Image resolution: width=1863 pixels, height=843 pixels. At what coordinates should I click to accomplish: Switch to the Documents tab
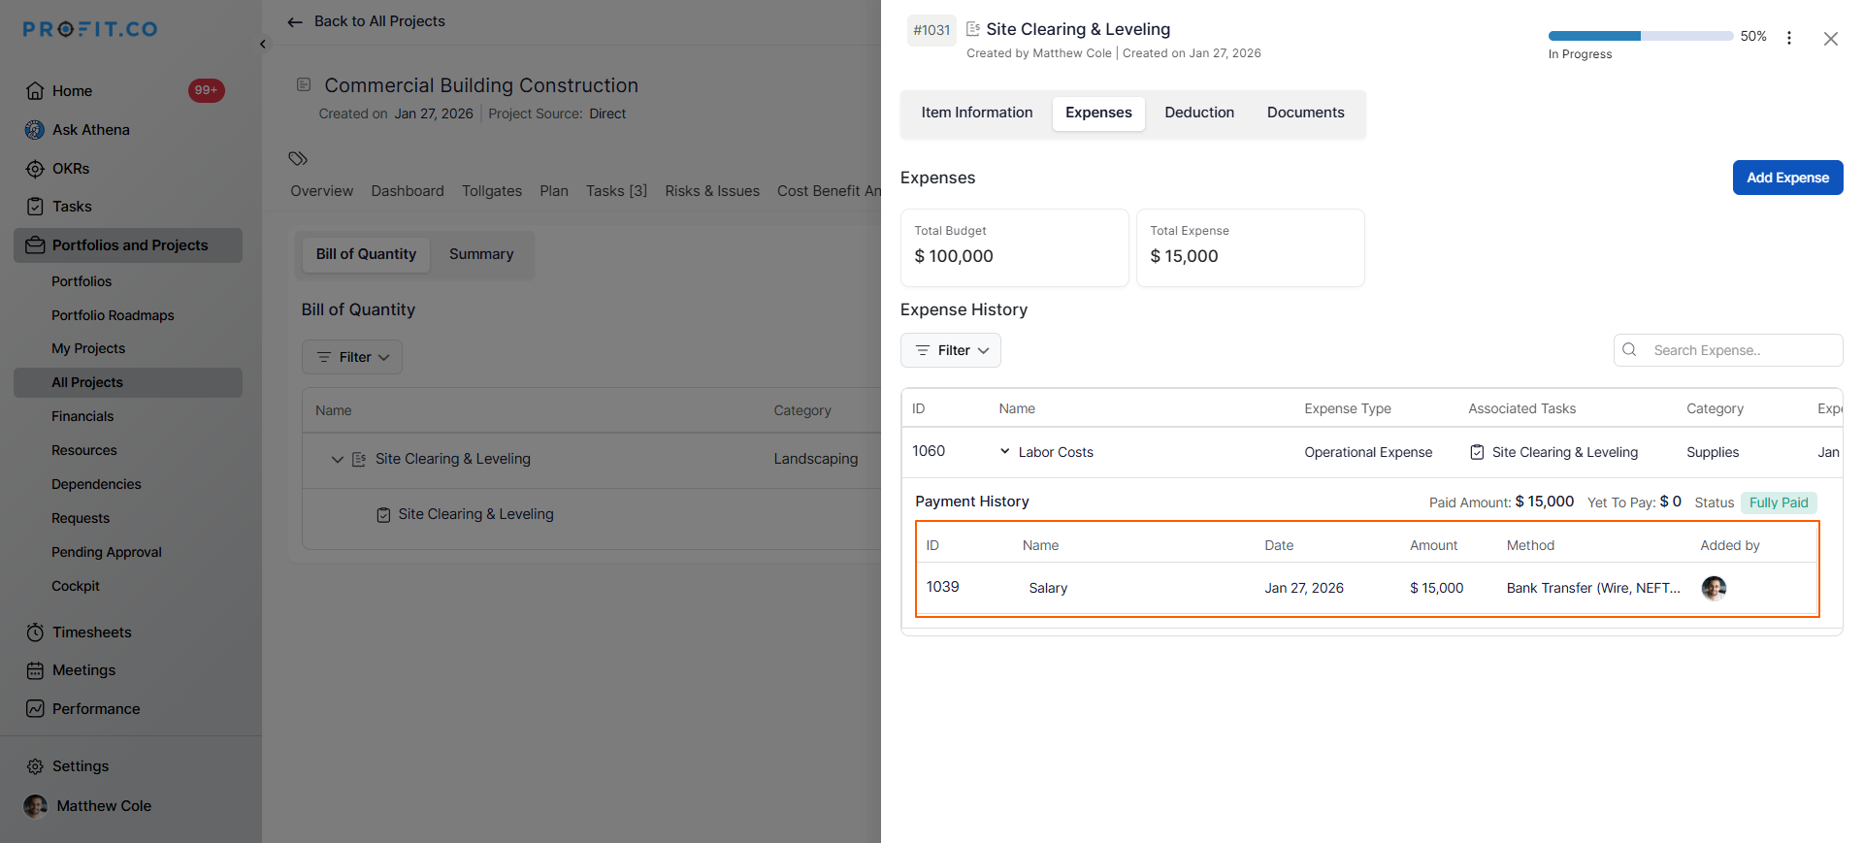pyautogui.click(x=1305, y=113)
